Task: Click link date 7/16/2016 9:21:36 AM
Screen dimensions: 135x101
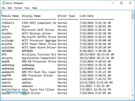Action: click(95, 23)
